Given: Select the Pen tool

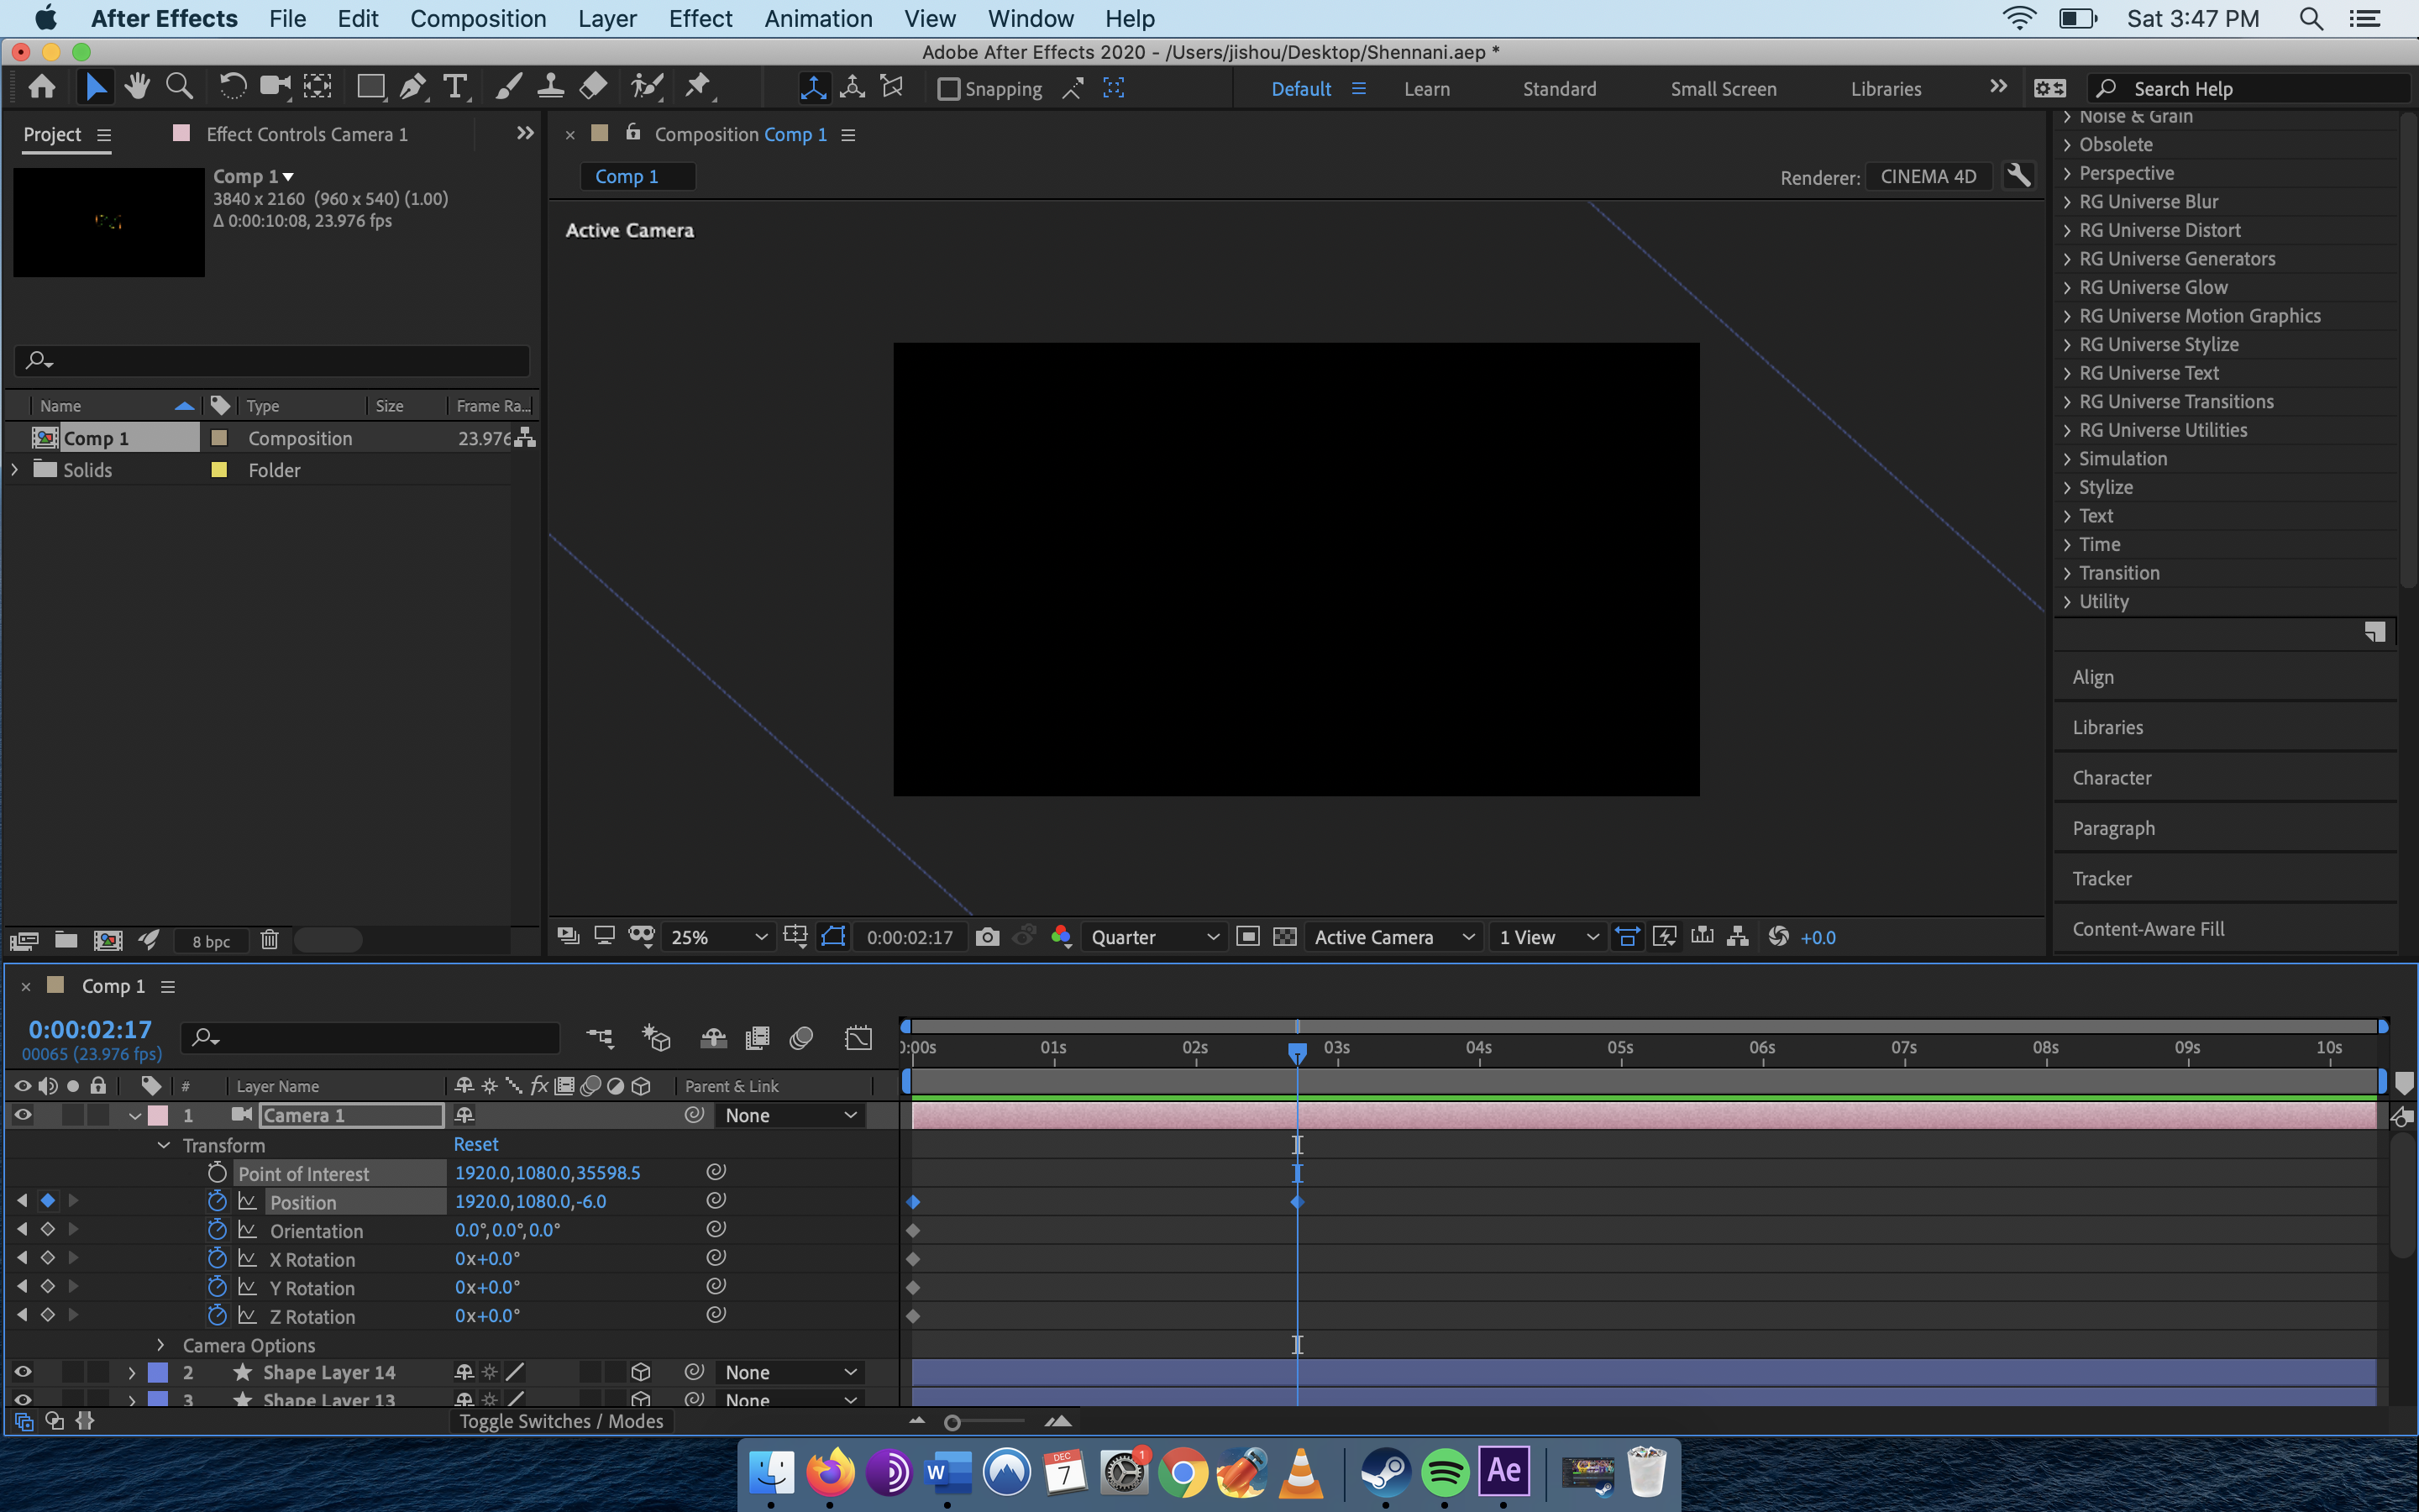Looking at the screenshot, I should 413,86.
